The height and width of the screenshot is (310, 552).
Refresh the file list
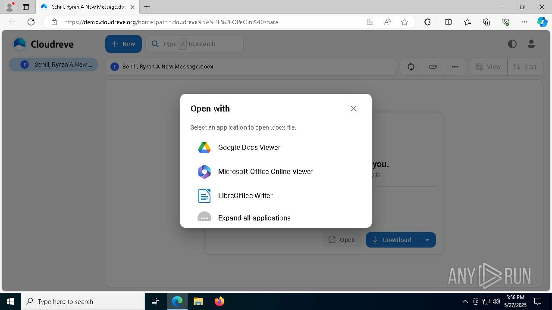pos(411,67)
